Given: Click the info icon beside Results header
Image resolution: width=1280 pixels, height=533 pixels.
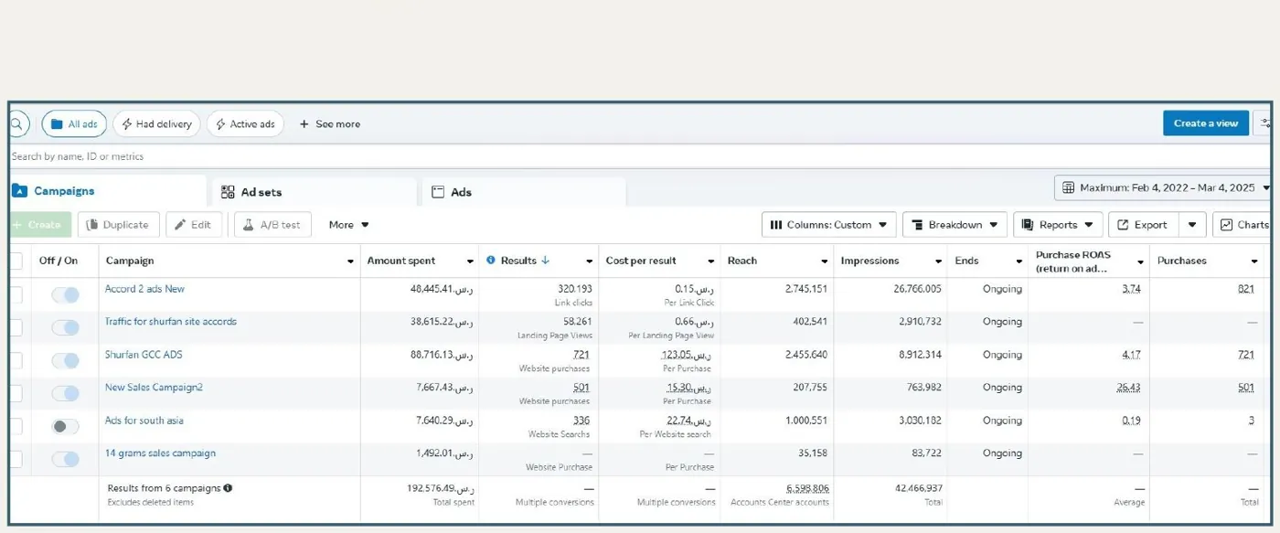Looking at the screenshot, I should click(491, 261).
